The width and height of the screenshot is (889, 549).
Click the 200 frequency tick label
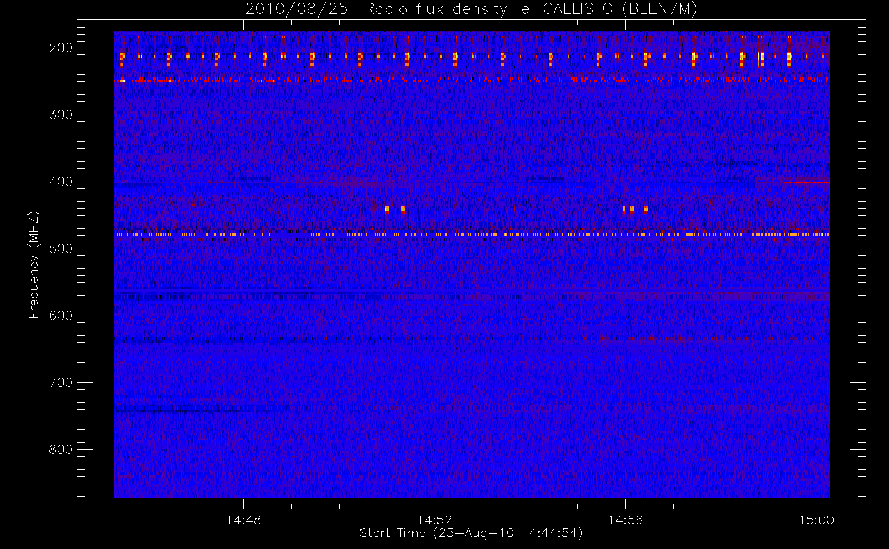(x=60, y=48)
